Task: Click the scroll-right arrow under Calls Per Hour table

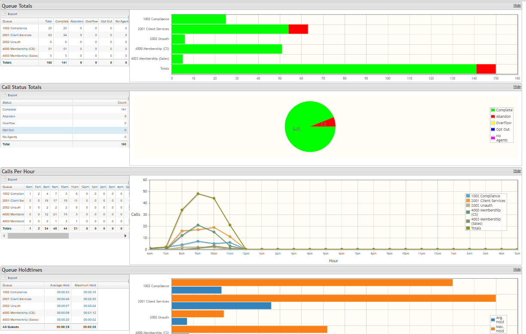Action: pos(125,236)
